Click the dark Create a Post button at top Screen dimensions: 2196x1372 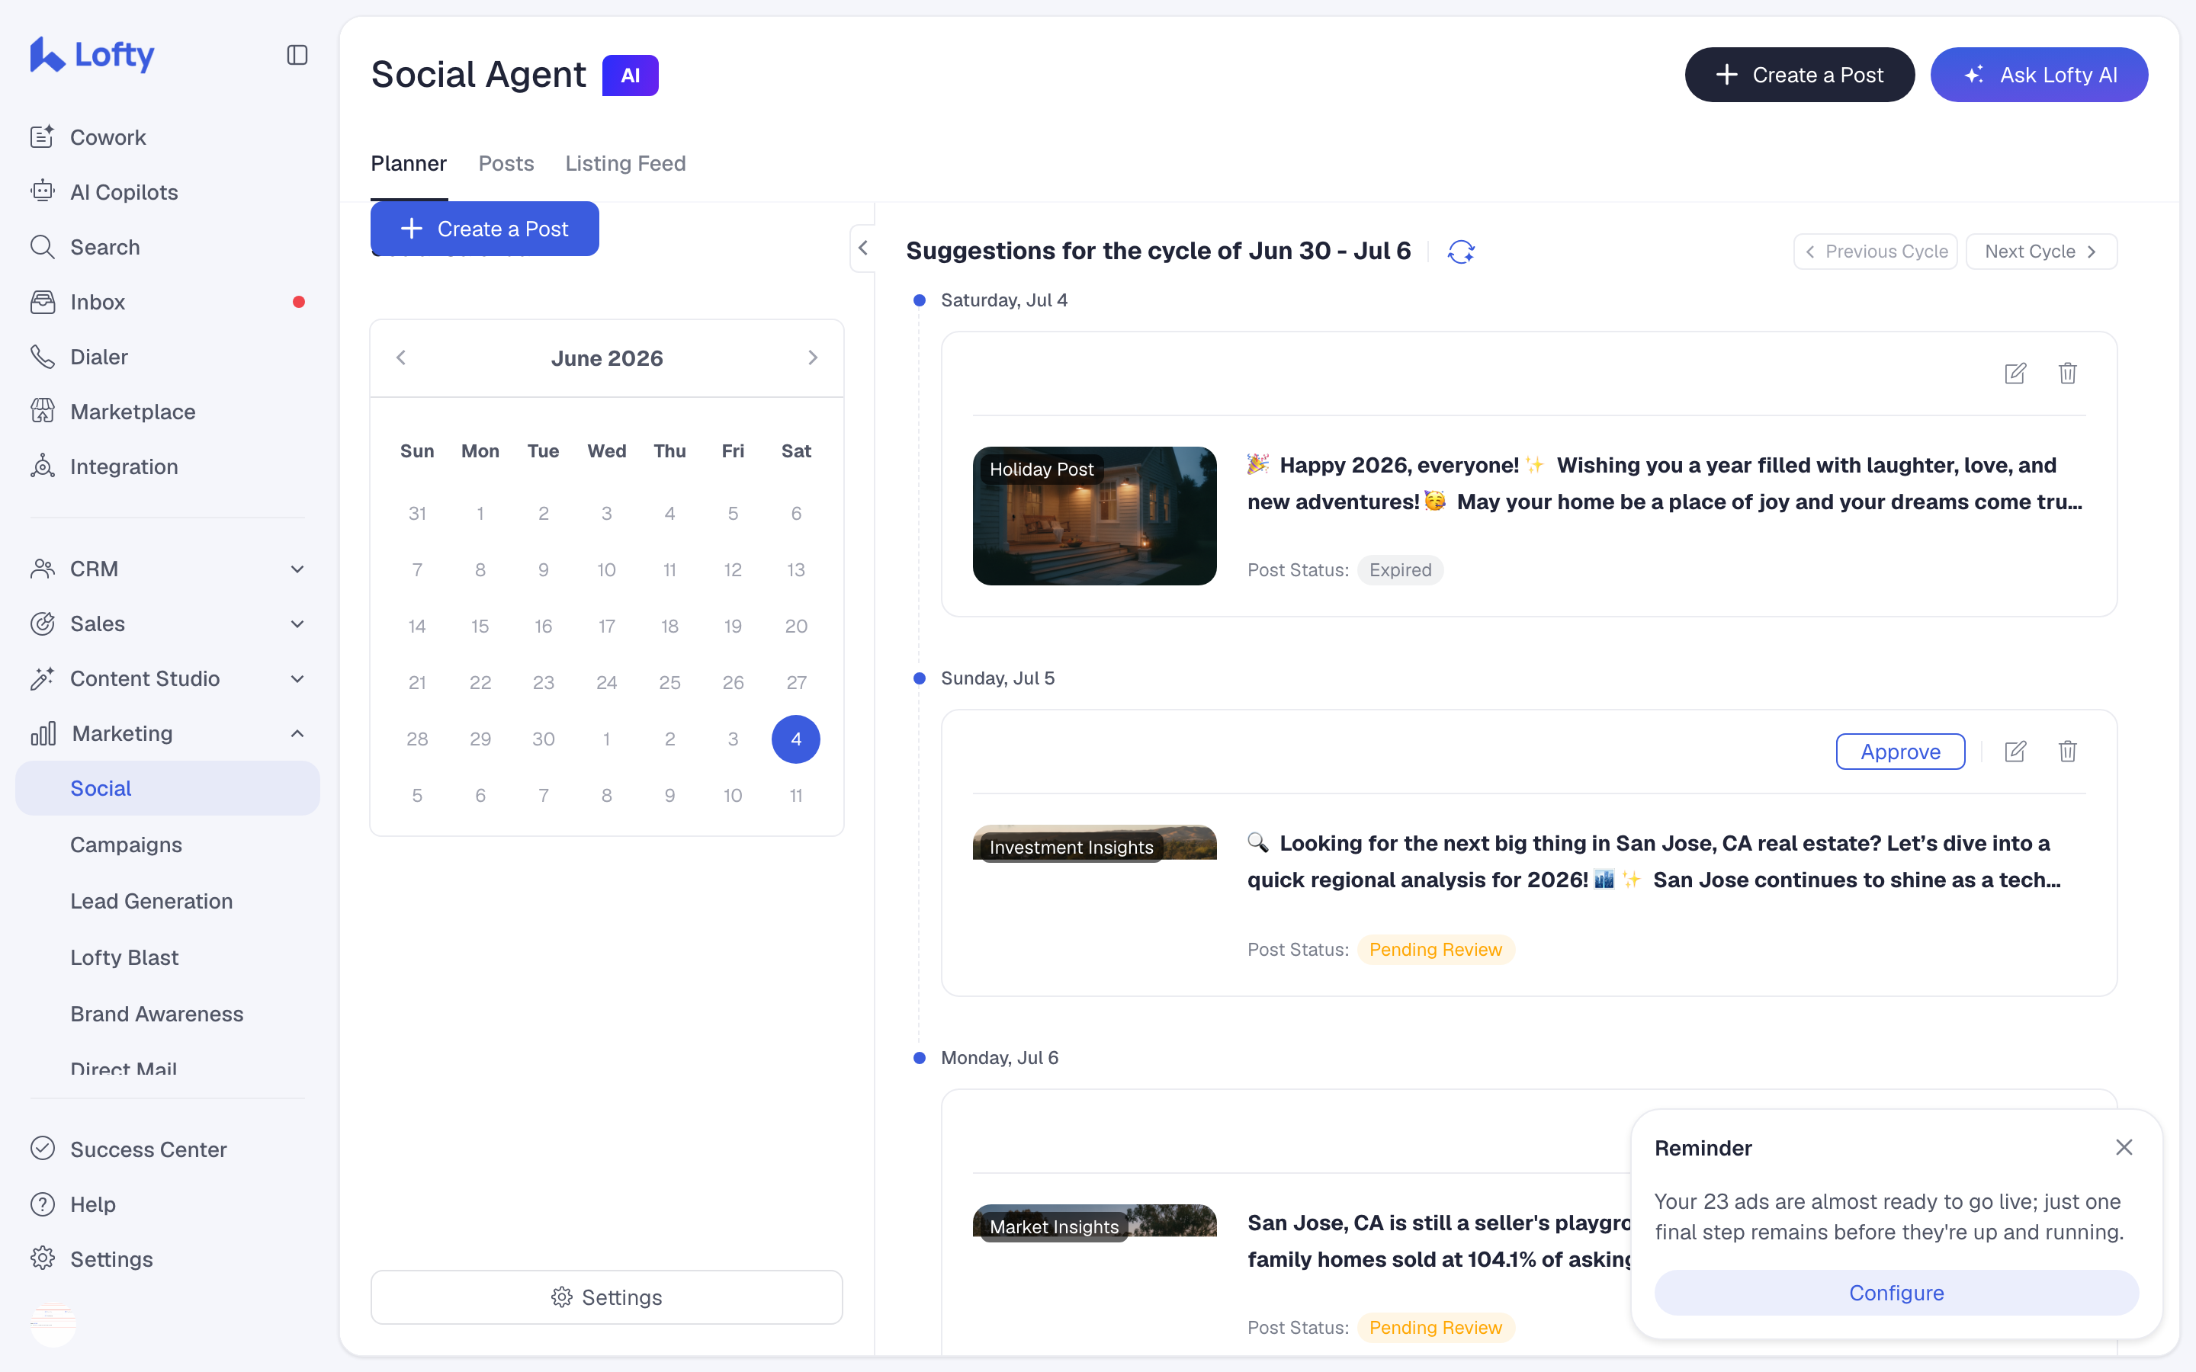1799,75
